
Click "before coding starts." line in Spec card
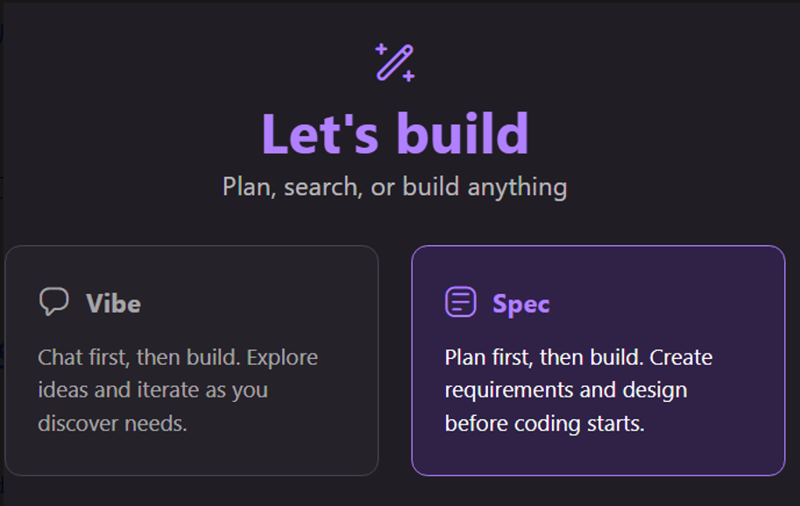pos(545,424)
